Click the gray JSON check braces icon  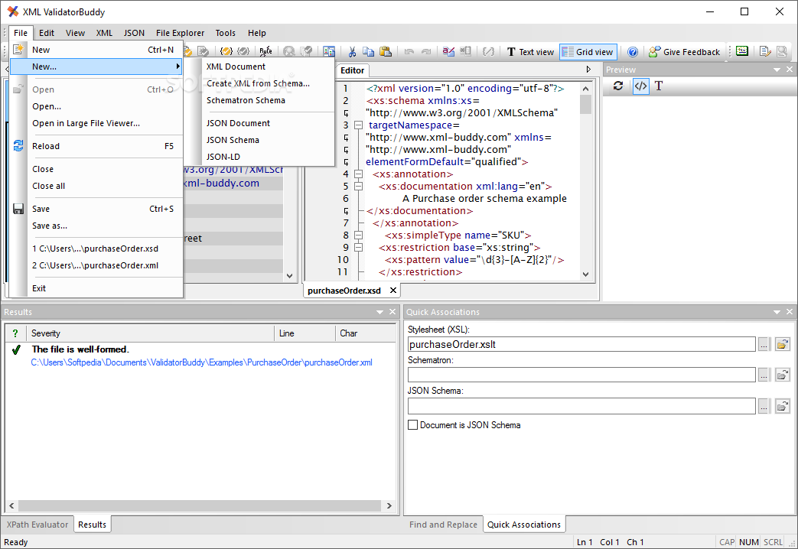[x=243, y=51]
